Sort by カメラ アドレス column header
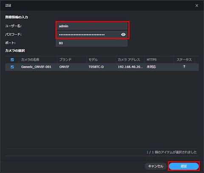This screenshot has height=173, width=204. coord(129,60)
